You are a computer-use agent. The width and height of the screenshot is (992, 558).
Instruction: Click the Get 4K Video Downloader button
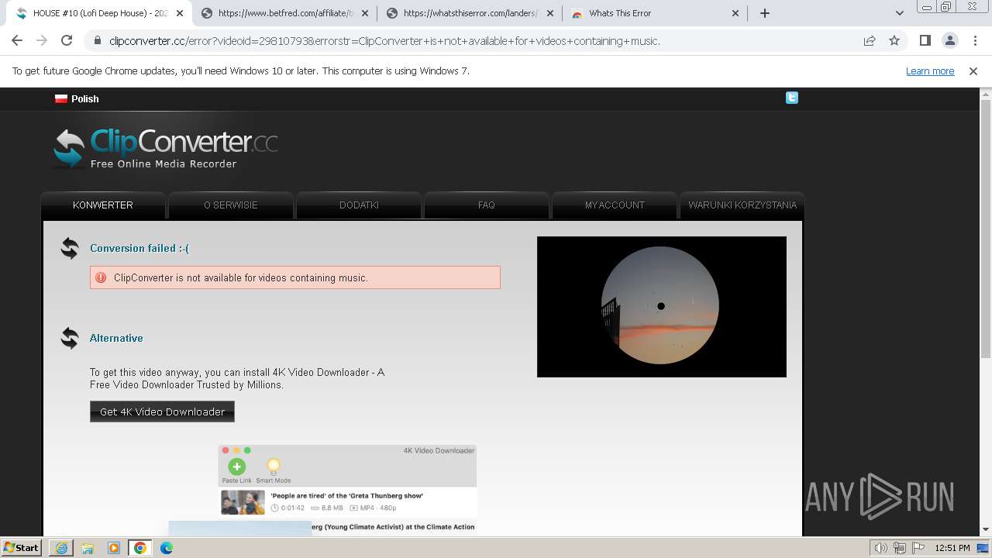[162, 412]
